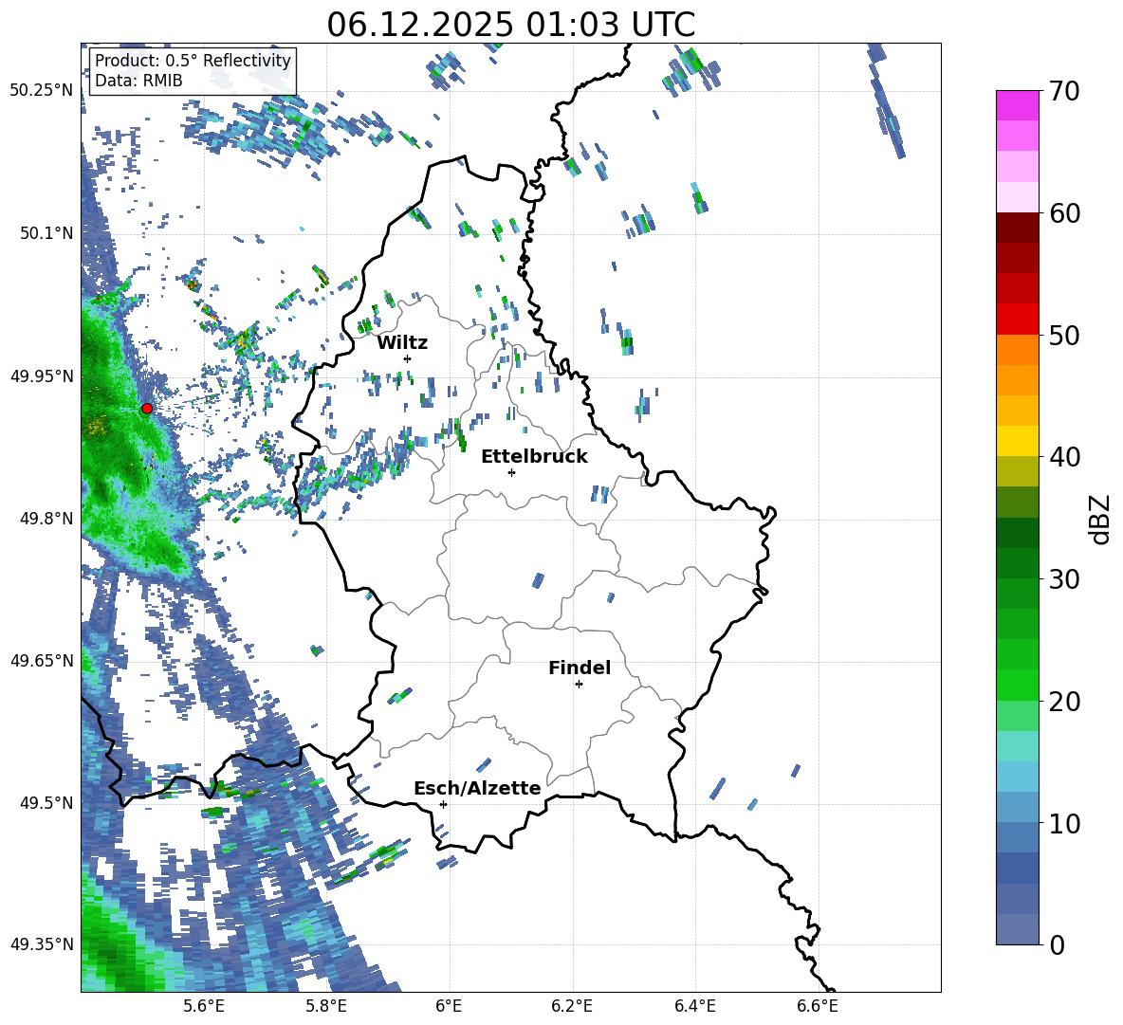Click the title 06.12.2025 01:03 UTC
The width and height of the screenshot is (1123, 1025).
[510, 25]
